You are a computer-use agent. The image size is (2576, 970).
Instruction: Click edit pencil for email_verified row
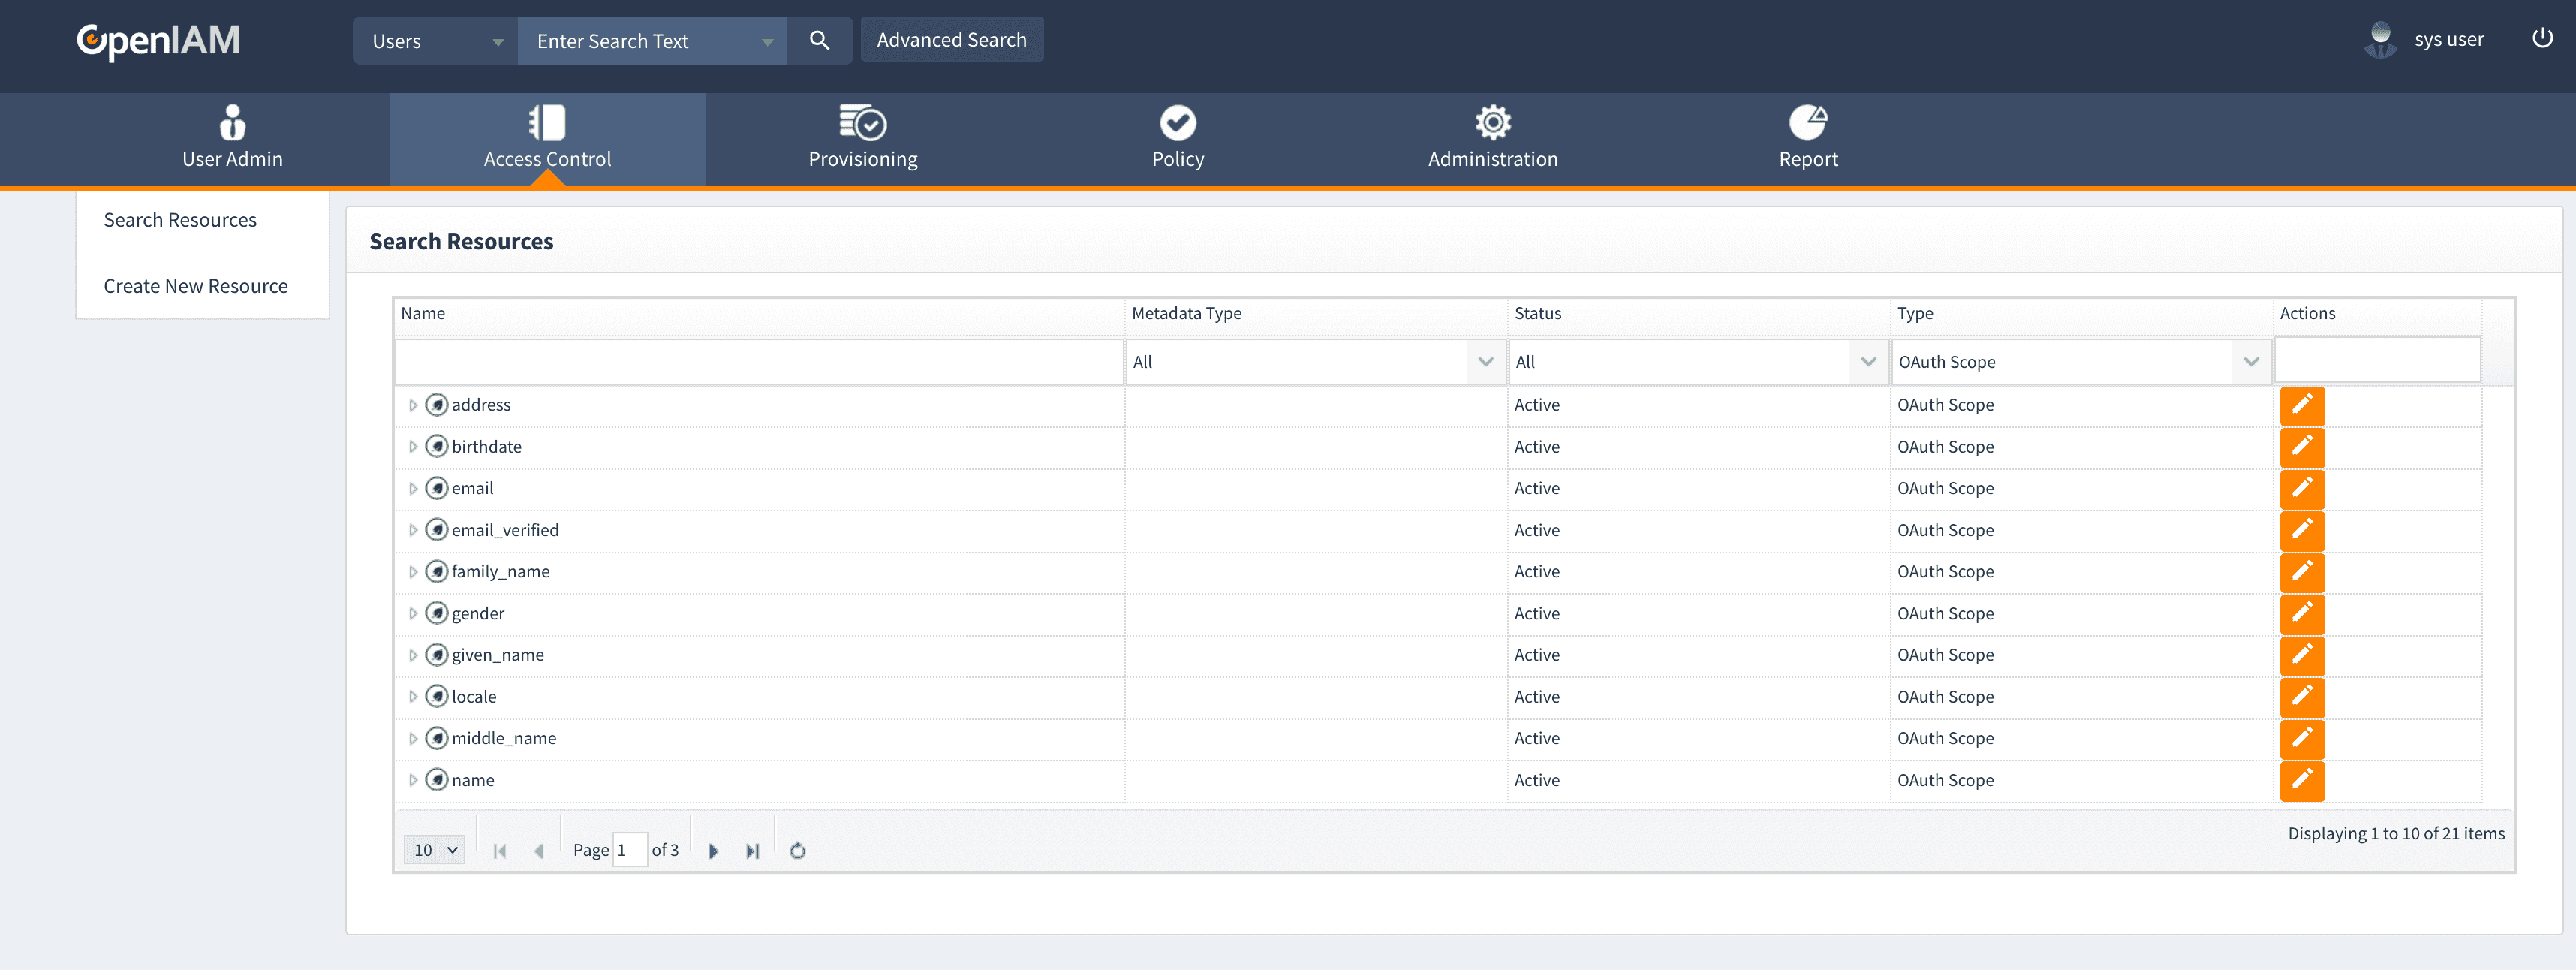point(2301,530)
